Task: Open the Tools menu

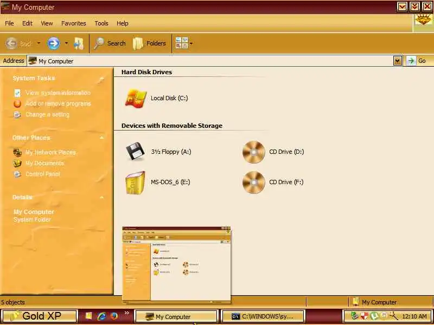Action: point(101,23)
